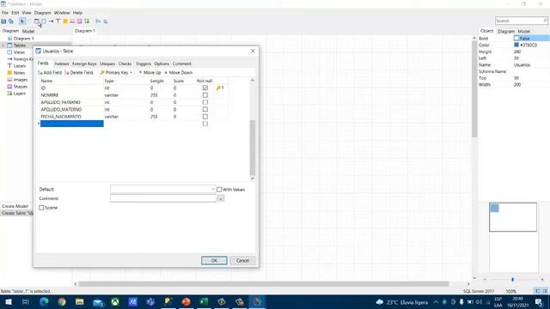
Task: Open the Windows Start menu
Action: [9, 301]
